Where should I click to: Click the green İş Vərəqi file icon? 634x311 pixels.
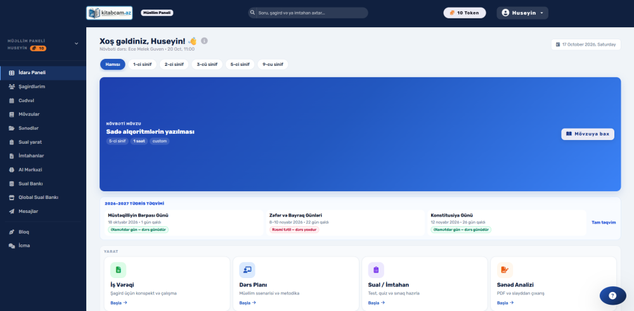click(118, 270)
